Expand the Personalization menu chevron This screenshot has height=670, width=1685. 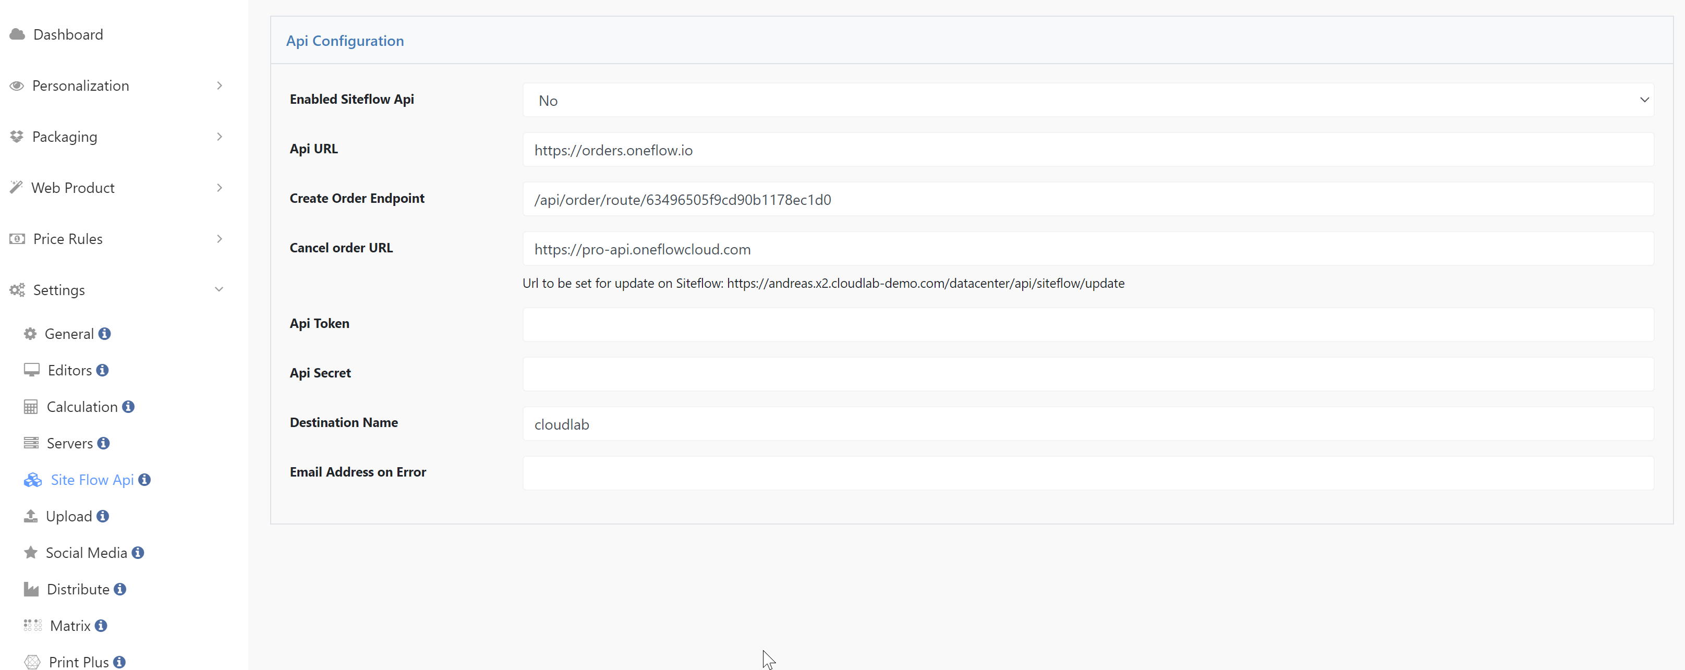(219, 86)
